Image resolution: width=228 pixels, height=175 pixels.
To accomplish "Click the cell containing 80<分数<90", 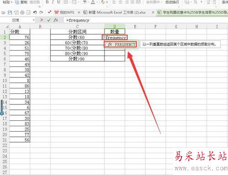I will point(78,53).
